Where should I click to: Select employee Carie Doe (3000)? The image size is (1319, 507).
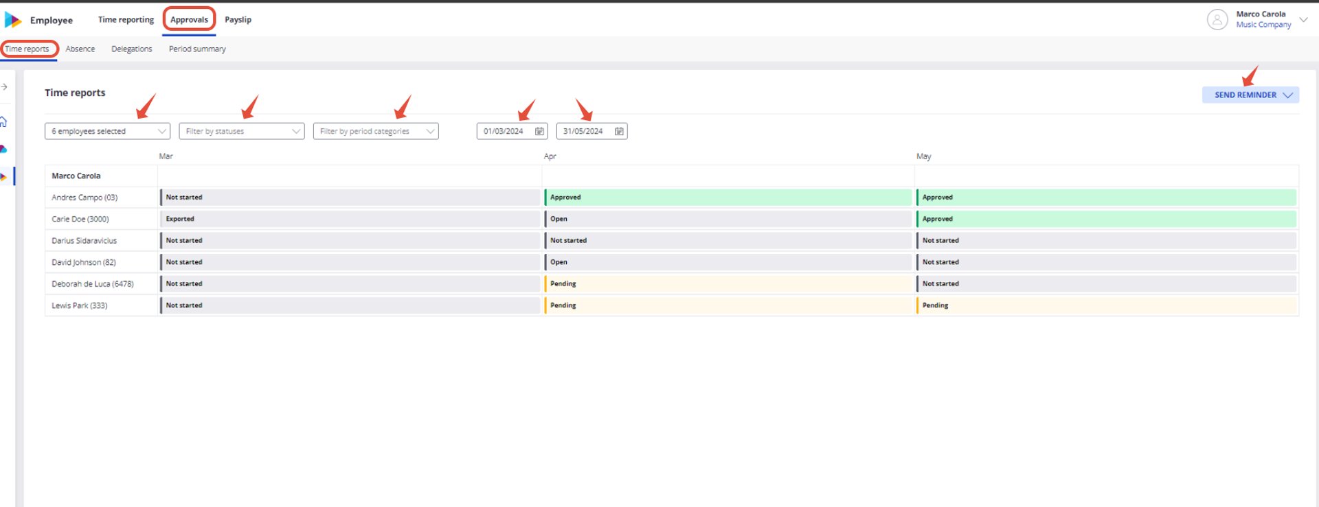pyautogui.click(x=80, y=219)
